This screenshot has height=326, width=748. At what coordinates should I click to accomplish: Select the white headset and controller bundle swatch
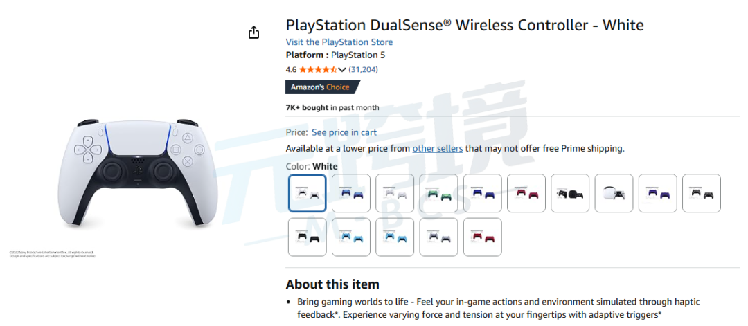[614, 193]
